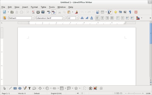
Task: Open Paste options dropdown arrow
Action: pyautogui.click(x=72, y=12)
